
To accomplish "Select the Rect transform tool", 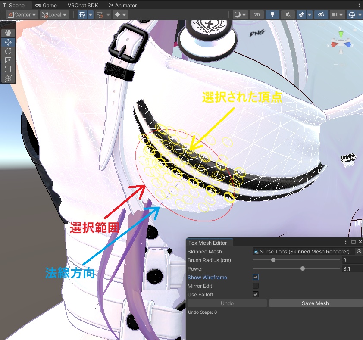I will (8, 69).
